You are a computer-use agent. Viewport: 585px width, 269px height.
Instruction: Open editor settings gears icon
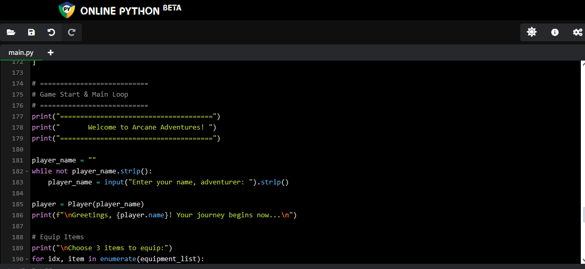pos(578,32)
